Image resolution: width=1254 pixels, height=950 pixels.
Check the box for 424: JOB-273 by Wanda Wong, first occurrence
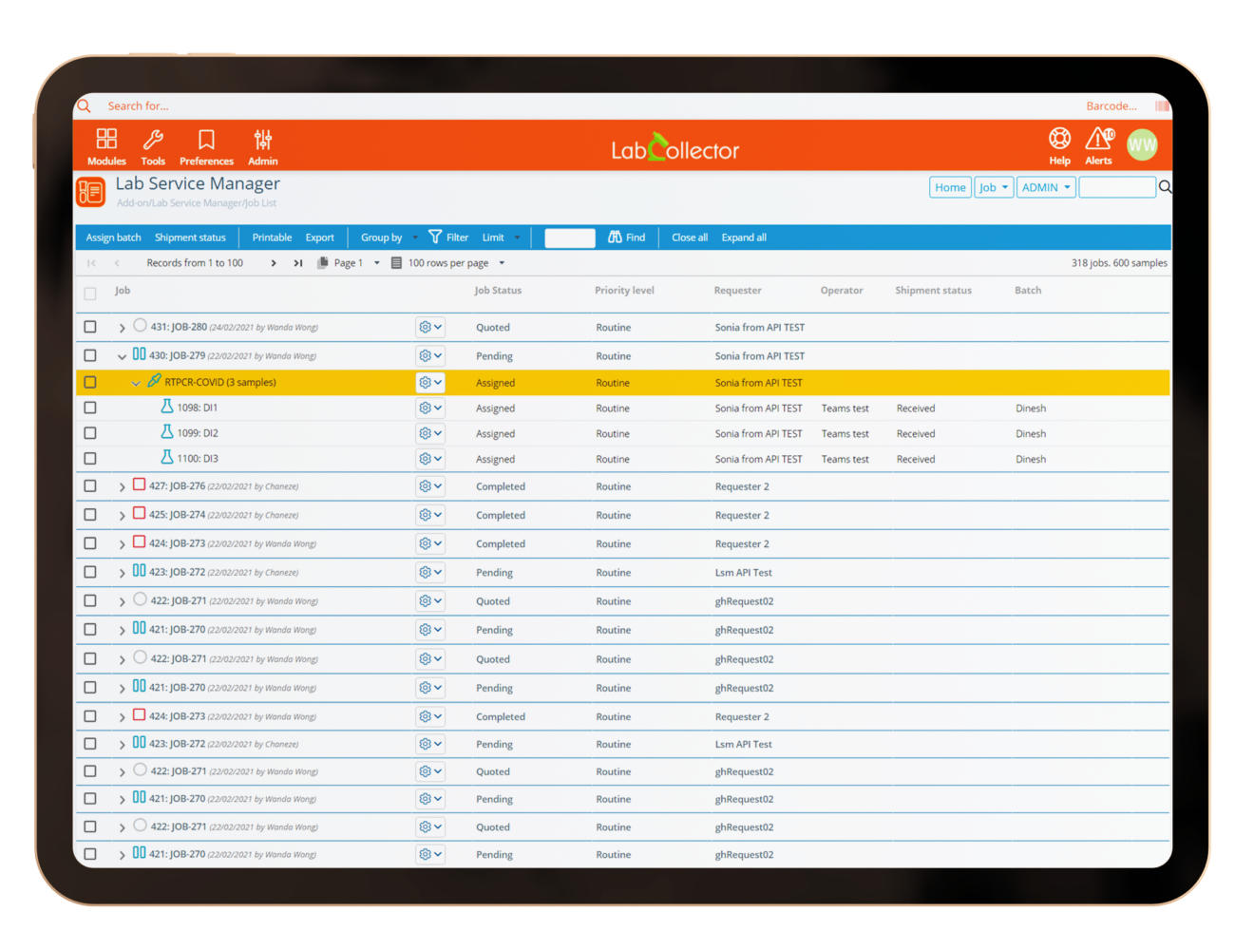90,543
